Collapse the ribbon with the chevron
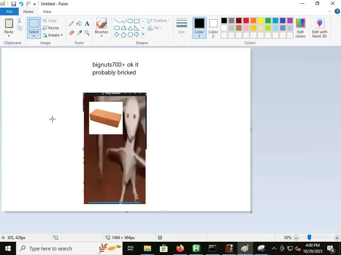Image resolution: width=341 pixels, height=255 pixels. (x=330, y=12)
